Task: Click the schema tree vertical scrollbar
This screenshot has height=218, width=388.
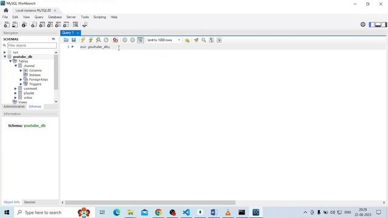Action: [56, 72]
